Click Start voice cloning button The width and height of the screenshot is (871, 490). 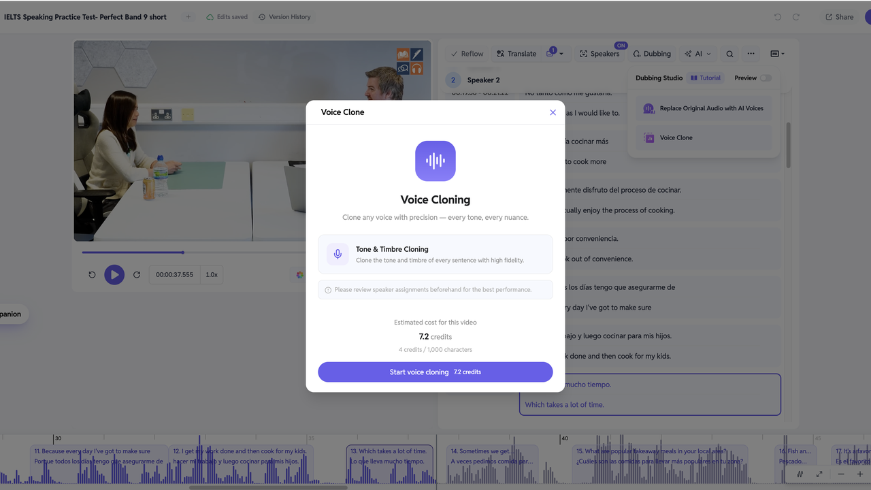435,372
